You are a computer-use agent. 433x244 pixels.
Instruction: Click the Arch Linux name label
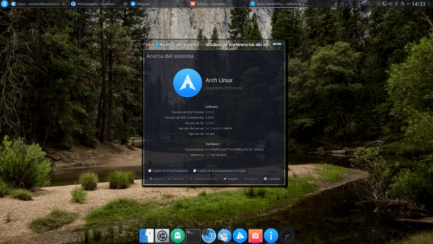(219, 80)
